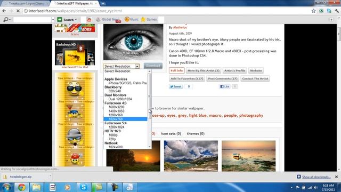Close the downloads bar
Image resolution: width=341 pixels, height=192 pixels.
click(336, 177)
